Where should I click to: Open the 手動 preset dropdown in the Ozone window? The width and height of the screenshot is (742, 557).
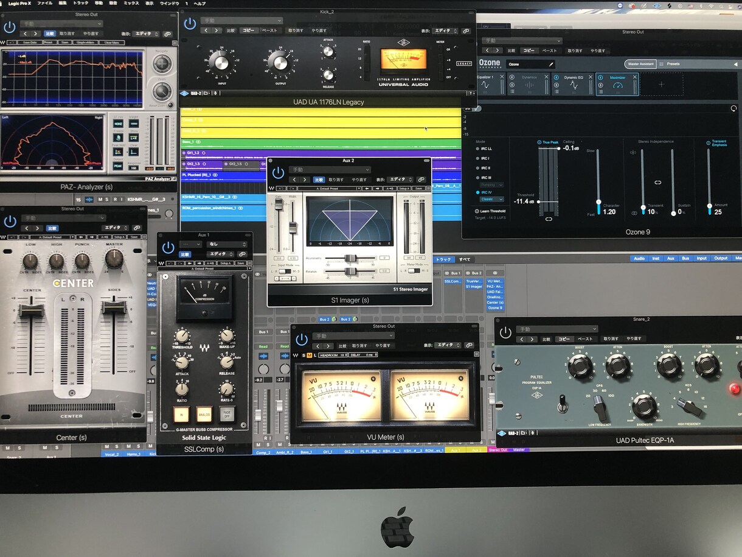(x=521, y=41)
